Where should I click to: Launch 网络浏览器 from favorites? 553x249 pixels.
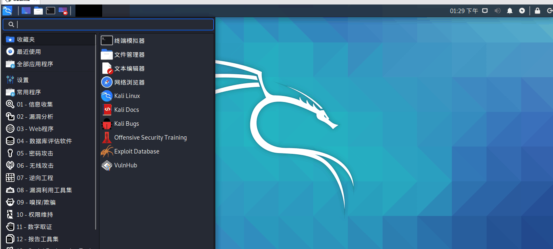tap(157, 82)
